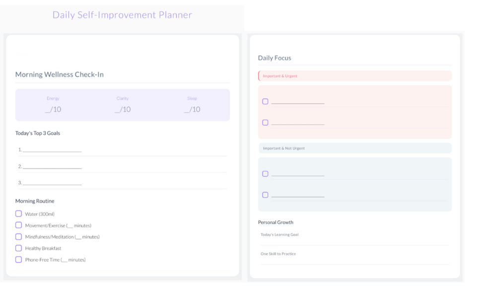Check the second Important & Urgent task box
The height and width of the screenshot is (288, 499).
(265, 122)
